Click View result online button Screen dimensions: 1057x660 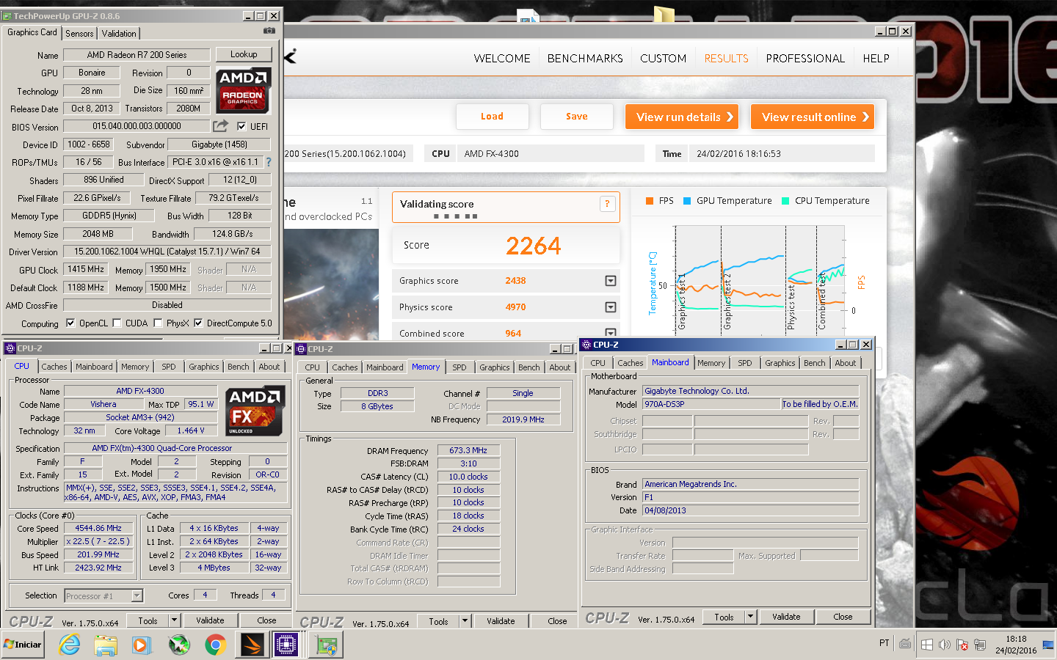(813, 117)
